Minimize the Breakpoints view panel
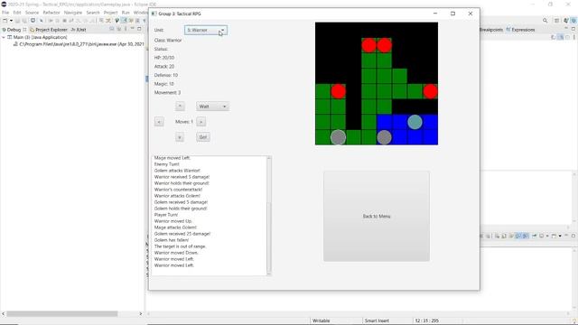578x325 pixels. [566, 28]
